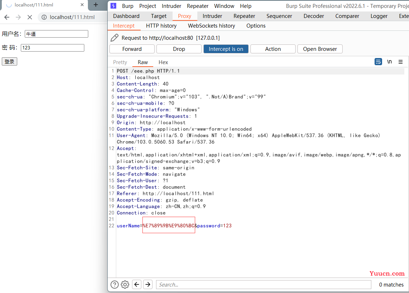Switch editor to Raw view
The width and height of the screenshot is (409, 293).
click(143, 62)
